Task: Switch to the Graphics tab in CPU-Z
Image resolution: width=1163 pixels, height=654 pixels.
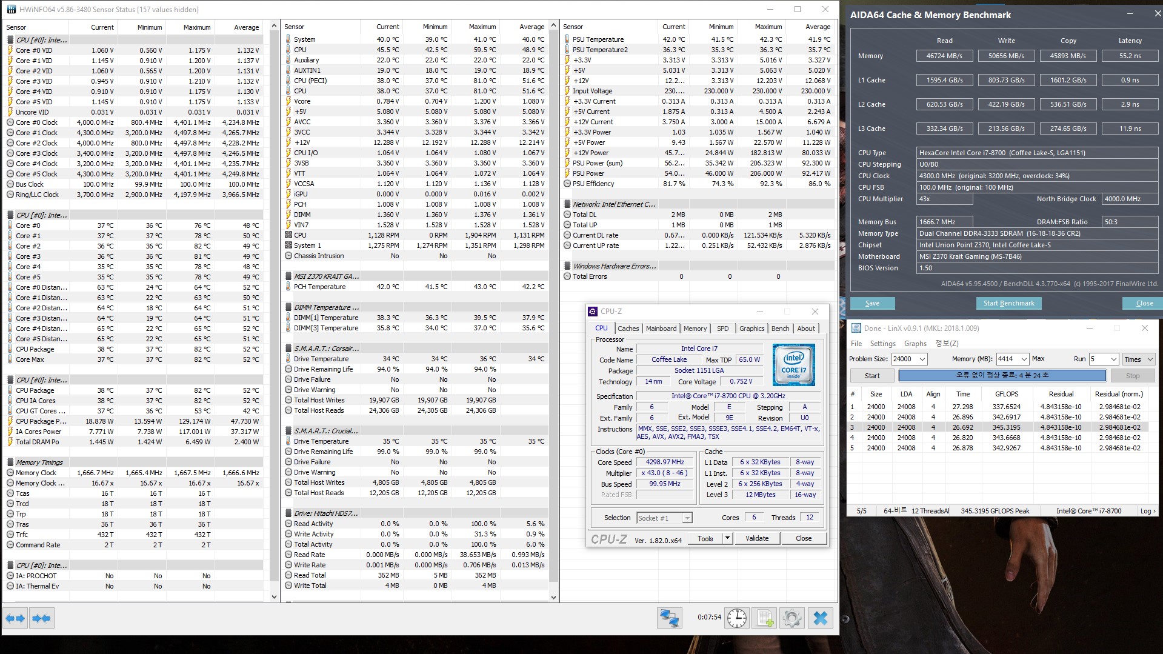Action: [x=751, y=329]
